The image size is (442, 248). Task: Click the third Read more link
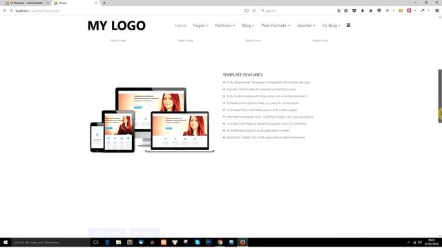pyautogui.click(x=253, y=41)
